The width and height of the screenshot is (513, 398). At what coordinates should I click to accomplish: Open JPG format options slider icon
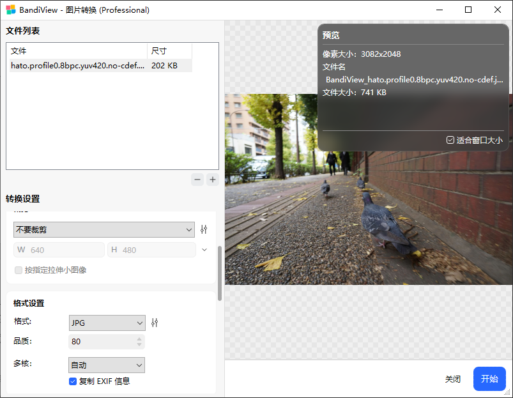pyautogui.click(x=155, y=323)
